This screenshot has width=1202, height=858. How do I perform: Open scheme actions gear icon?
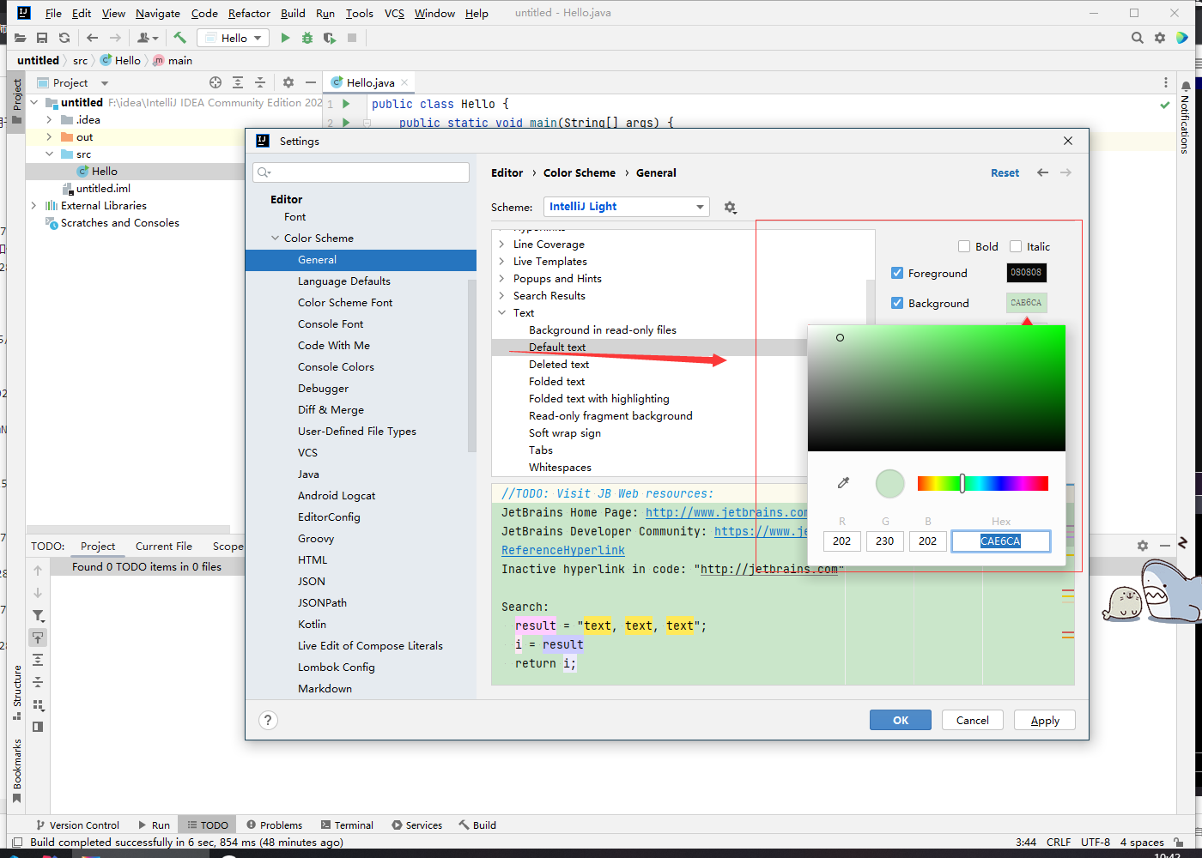coord(730,207)
